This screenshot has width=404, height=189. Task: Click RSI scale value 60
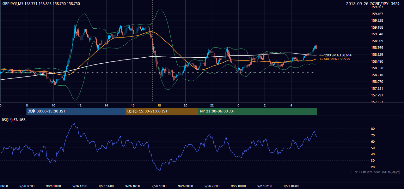pos(373,141)
